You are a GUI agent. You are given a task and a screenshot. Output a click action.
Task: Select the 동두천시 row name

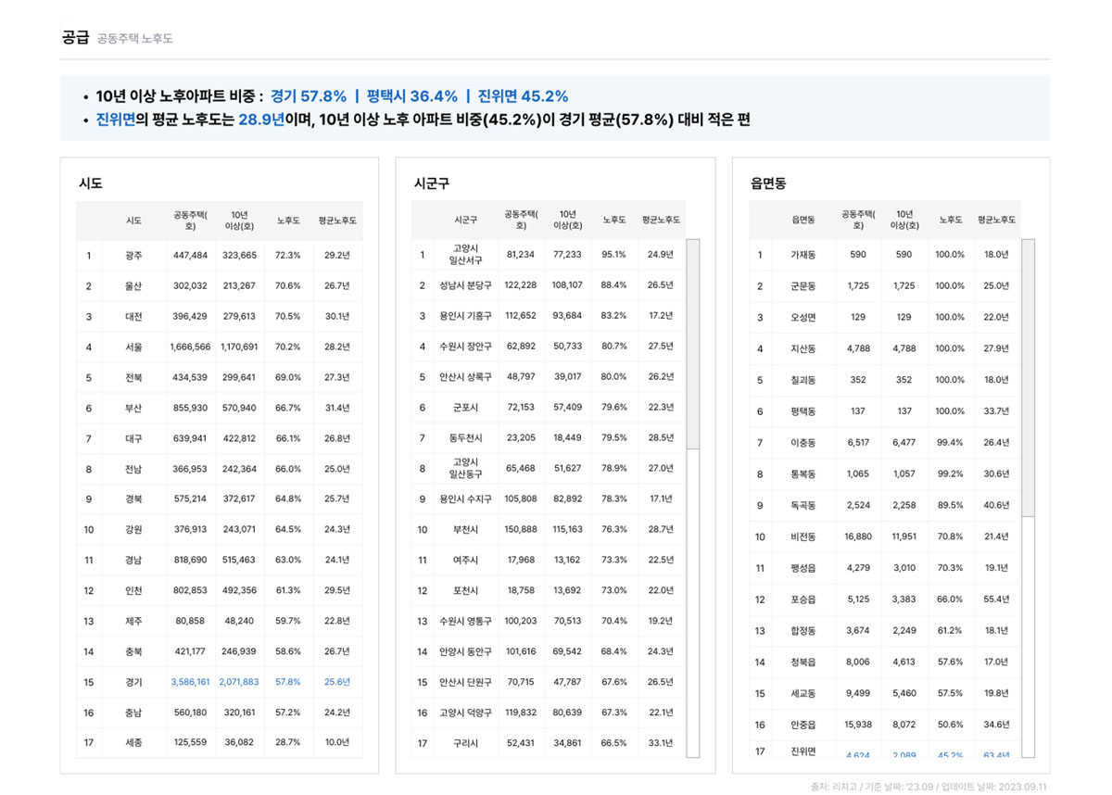pos(466,437)
